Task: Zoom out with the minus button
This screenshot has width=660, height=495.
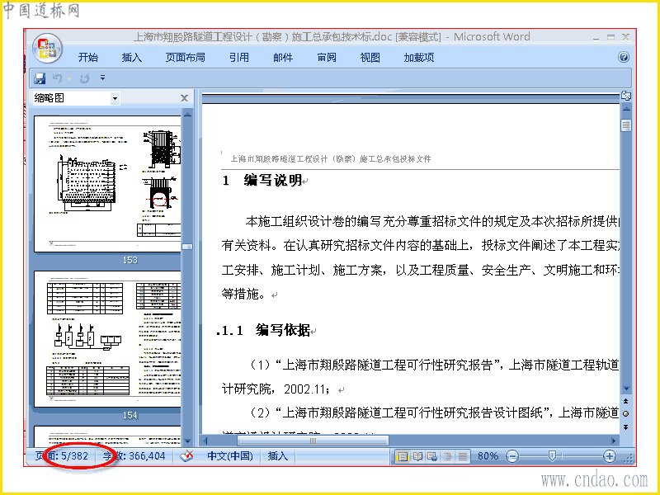Action: click(x=511, y=456)
